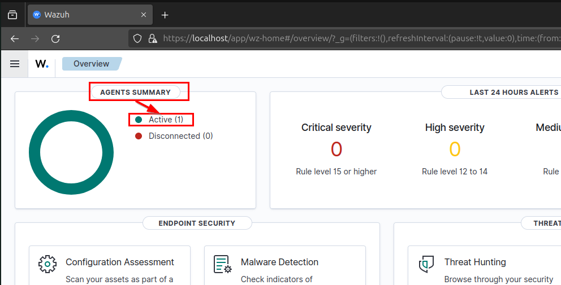
Task: Click the Overview breadcrumb
Action: tap(92, 64)
